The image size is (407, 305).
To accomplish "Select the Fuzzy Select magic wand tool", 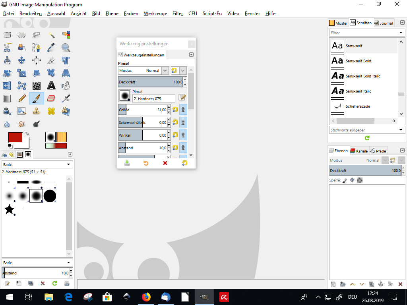I will click(51, 35).
